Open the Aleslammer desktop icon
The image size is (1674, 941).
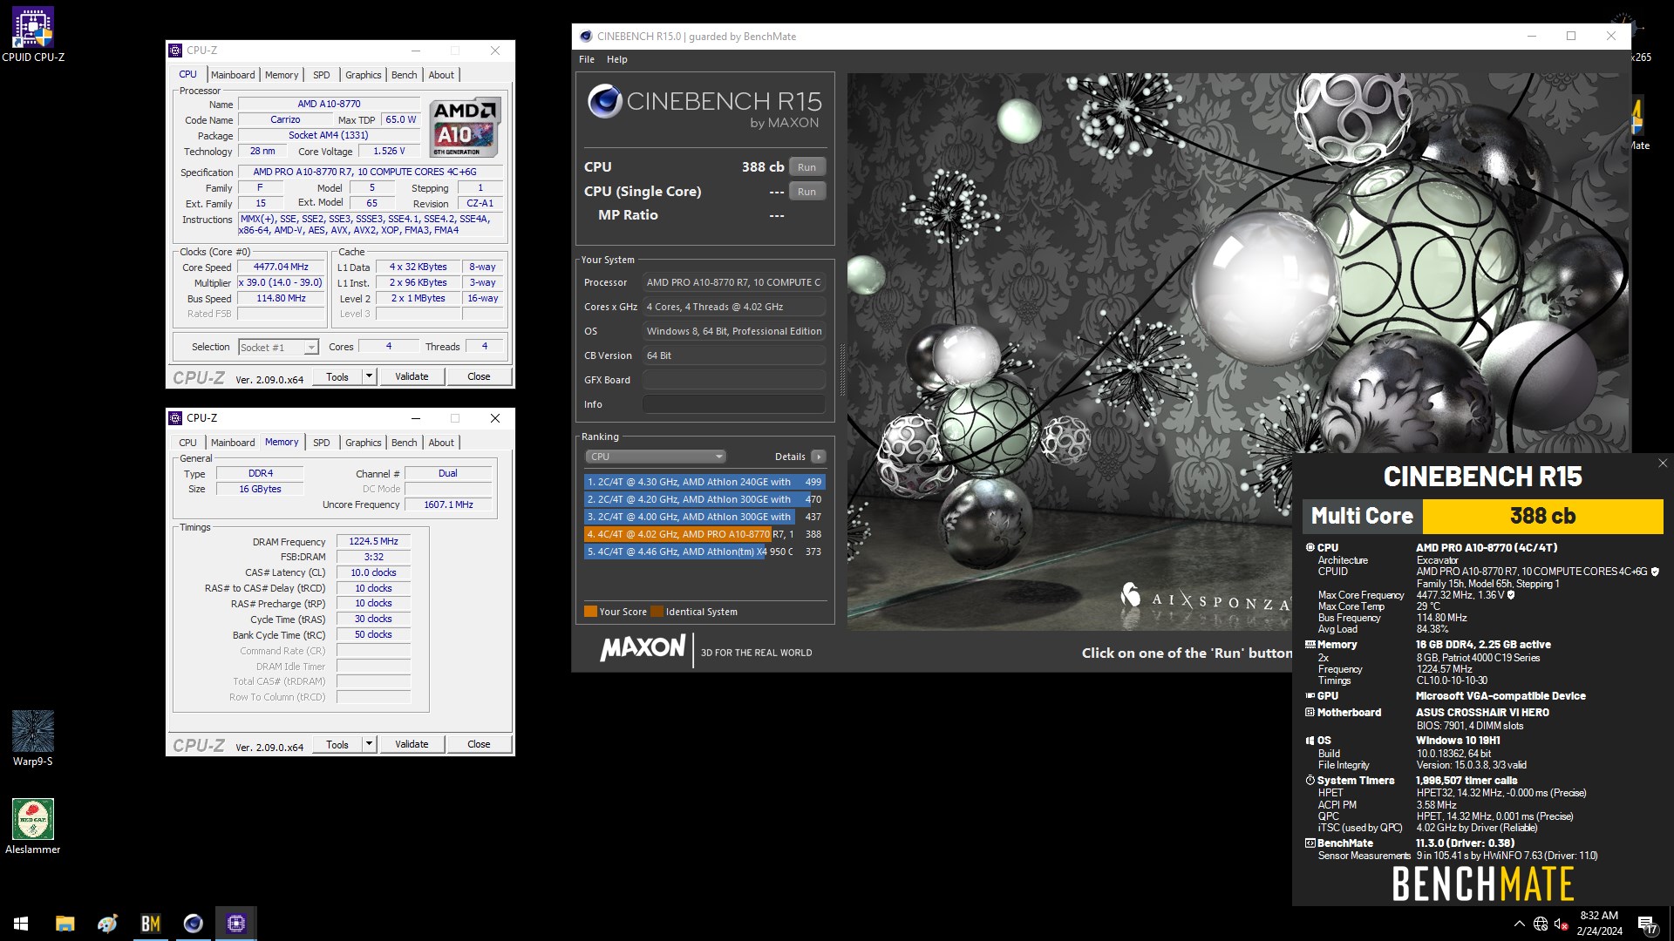click(33, 826)
